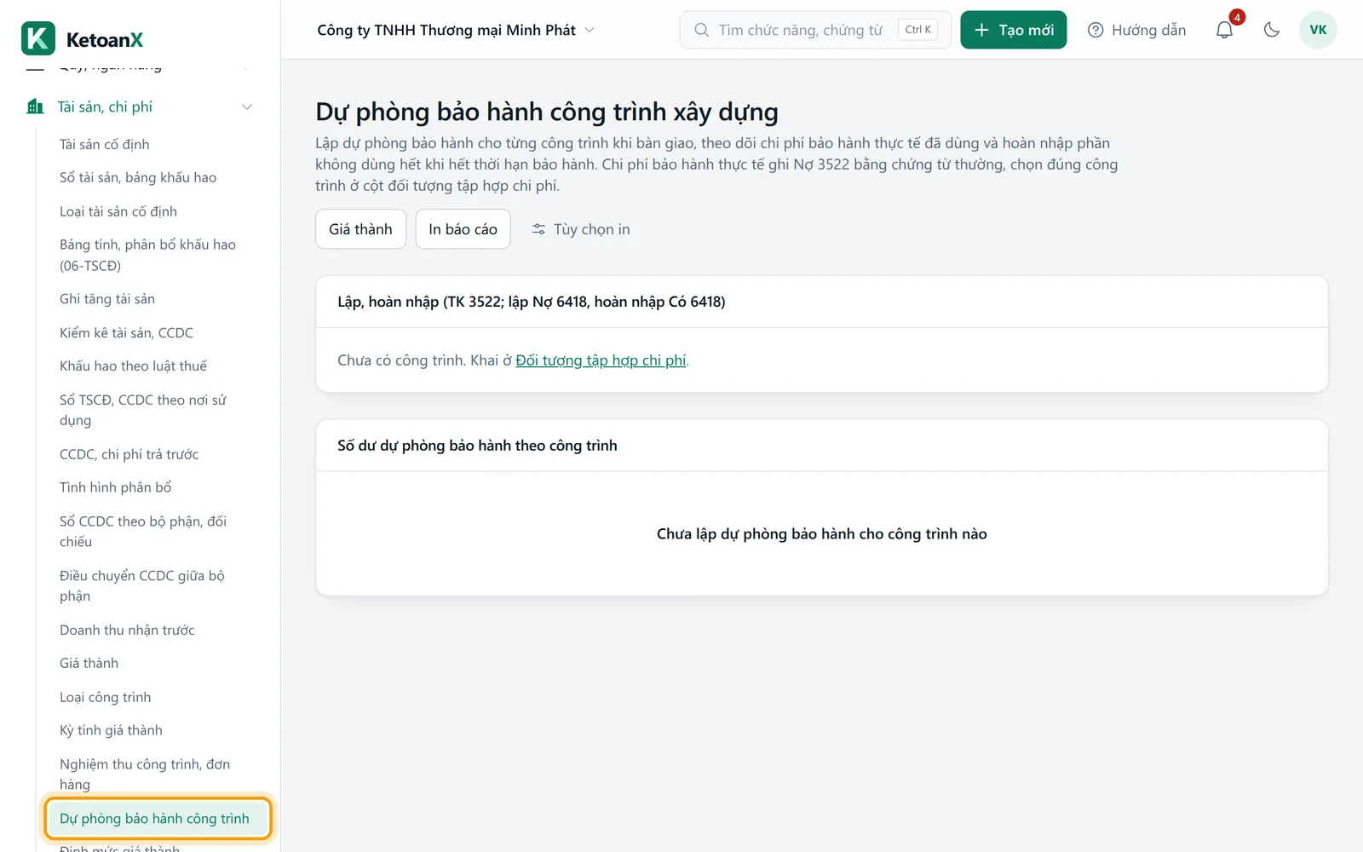Screen dimensions: 1363x852
Task: Click the KetoanX brand name
Action: (105, 40)
